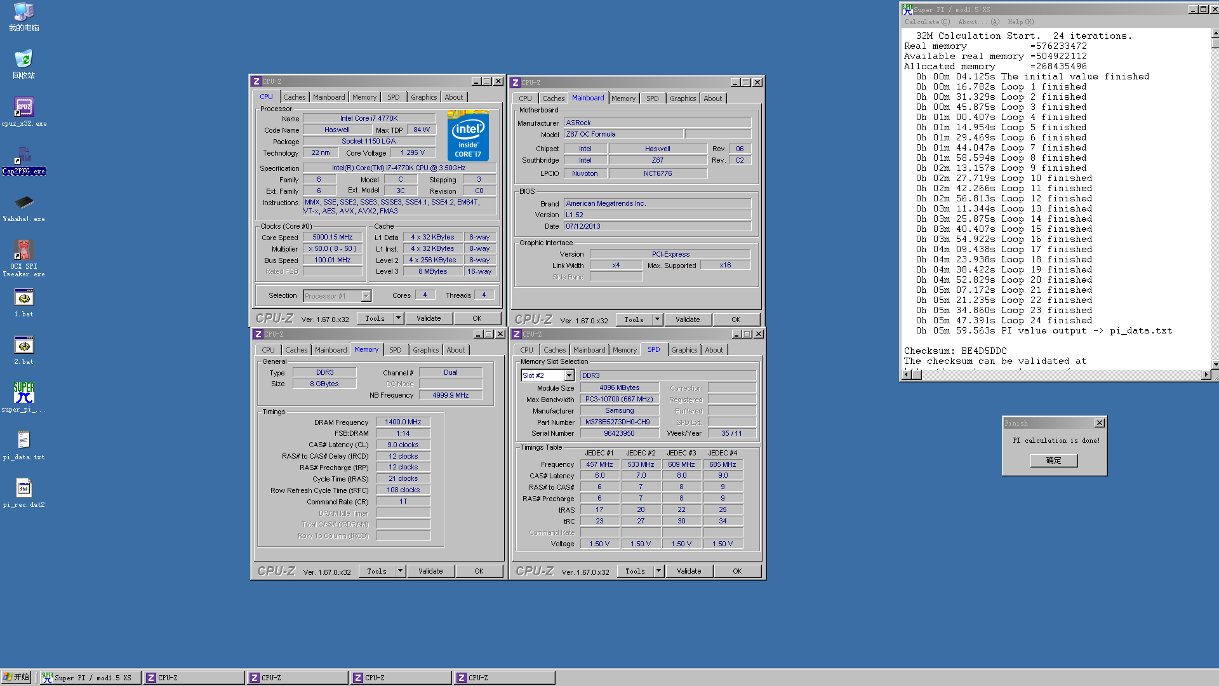Select the Cap2PNG.exe desktop icon
The width and height of the screenshot is (1219, 686).
(x=24, y=160)
